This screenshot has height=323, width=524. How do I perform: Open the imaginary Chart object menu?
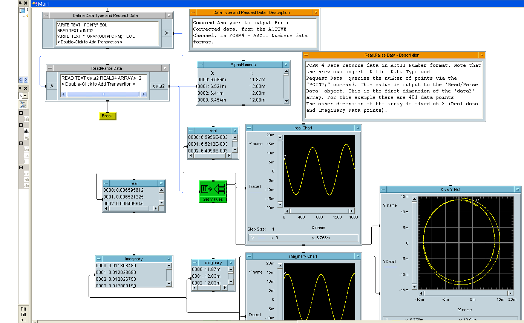(250, 257)
